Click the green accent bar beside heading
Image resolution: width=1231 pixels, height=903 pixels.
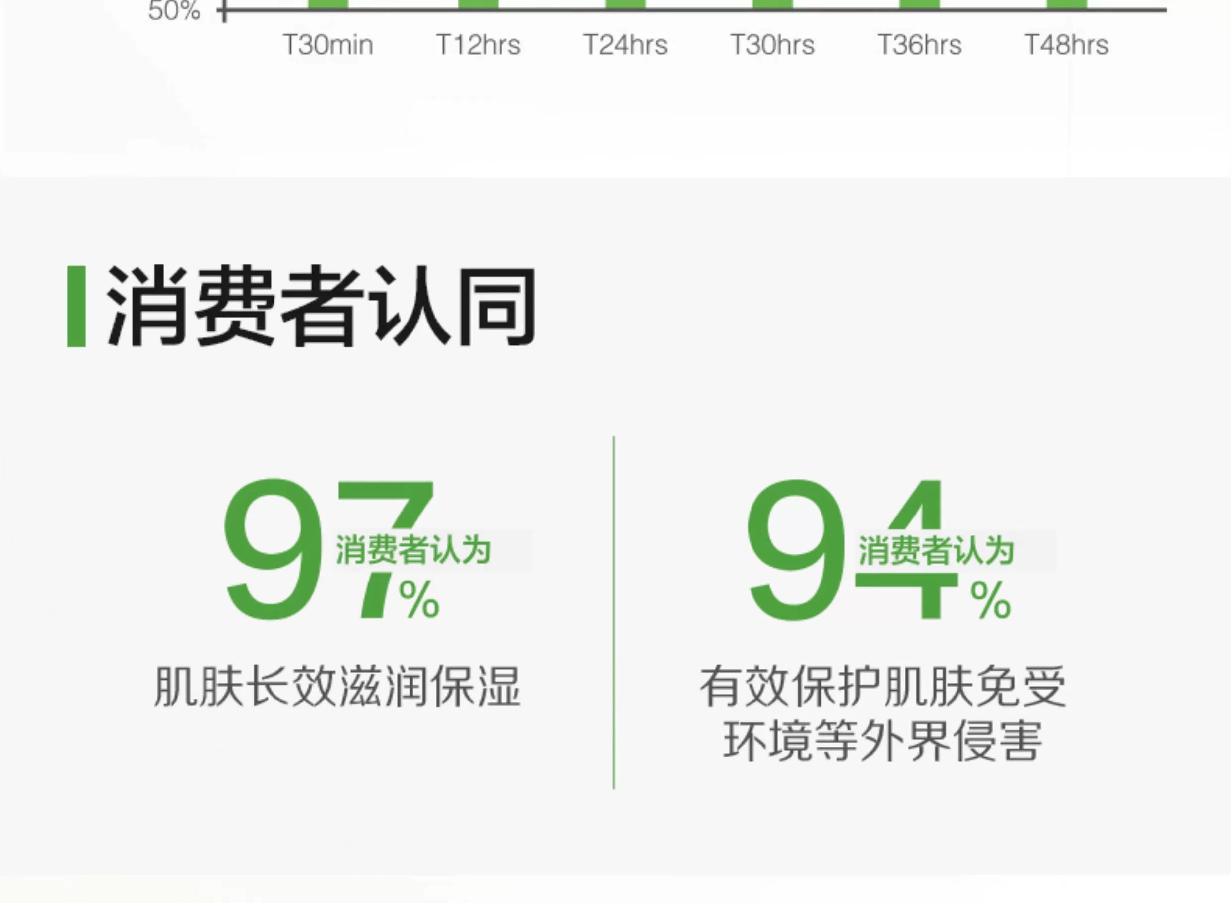76,306
